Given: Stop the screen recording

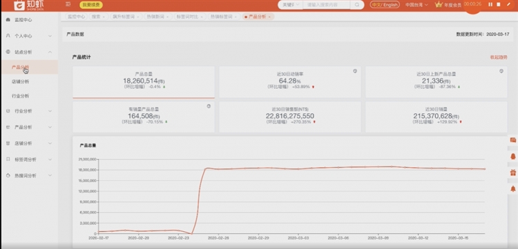Looking at the screenshot, I should pos(499,4).
